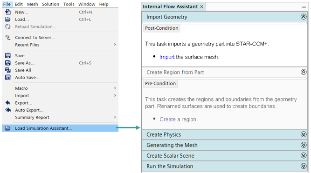Click the Save disk icon
The image size is (311, 173).
point(8,55)
